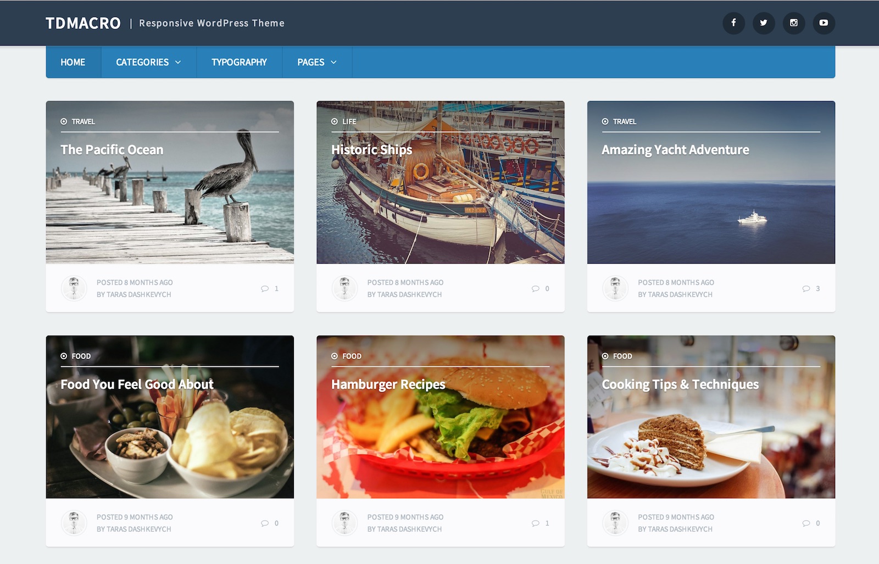
Task: Expand the Pages dropdown menu
Action: coord(316,62)
